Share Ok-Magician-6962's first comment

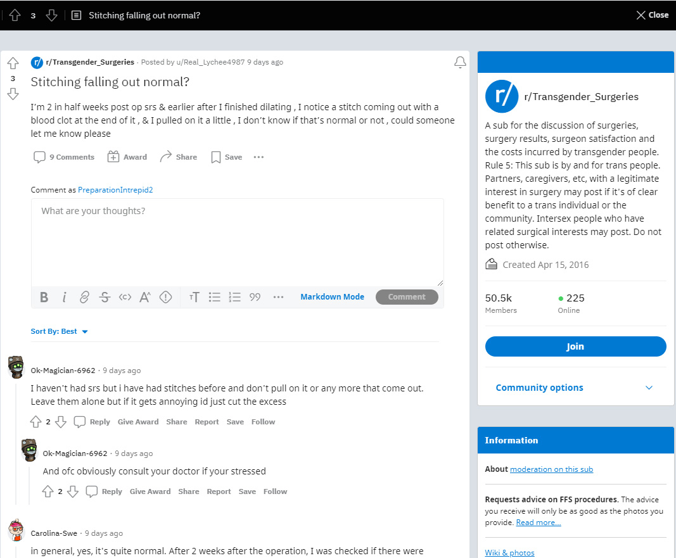coord(177,422)
